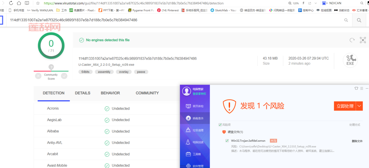This screenshot has width=369, height=168.
Task: Open the Baidu paw search engine dropdown
Action: point(325,3)
